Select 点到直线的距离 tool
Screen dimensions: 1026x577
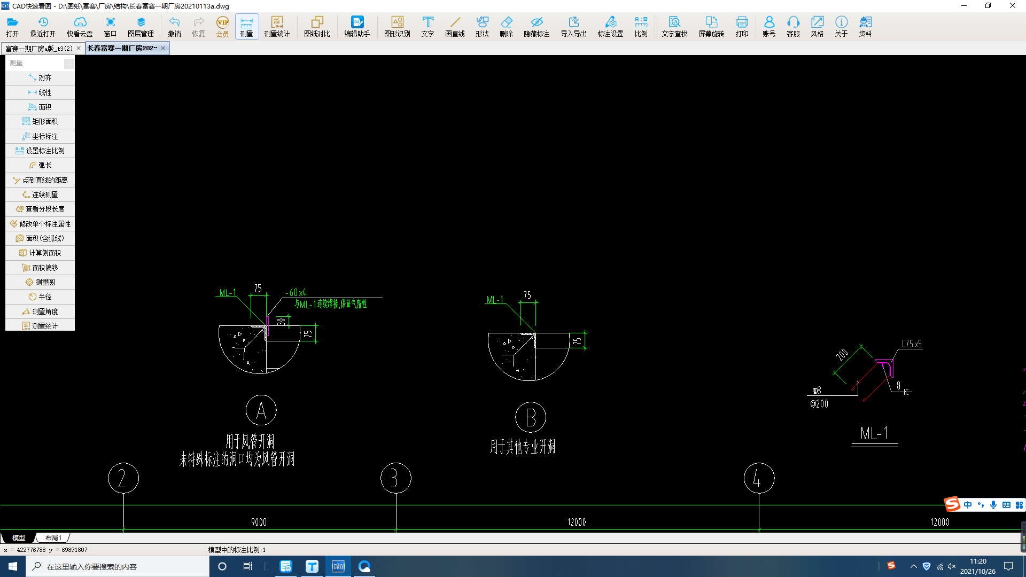(40, 180)
